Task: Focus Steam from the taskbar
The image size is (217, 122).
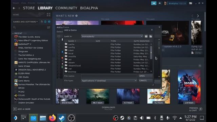Action: [62, 118]
